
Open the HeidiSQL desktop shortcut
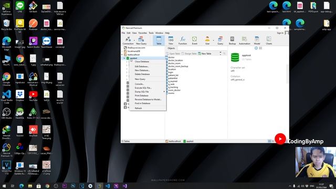tap(20, 113)
